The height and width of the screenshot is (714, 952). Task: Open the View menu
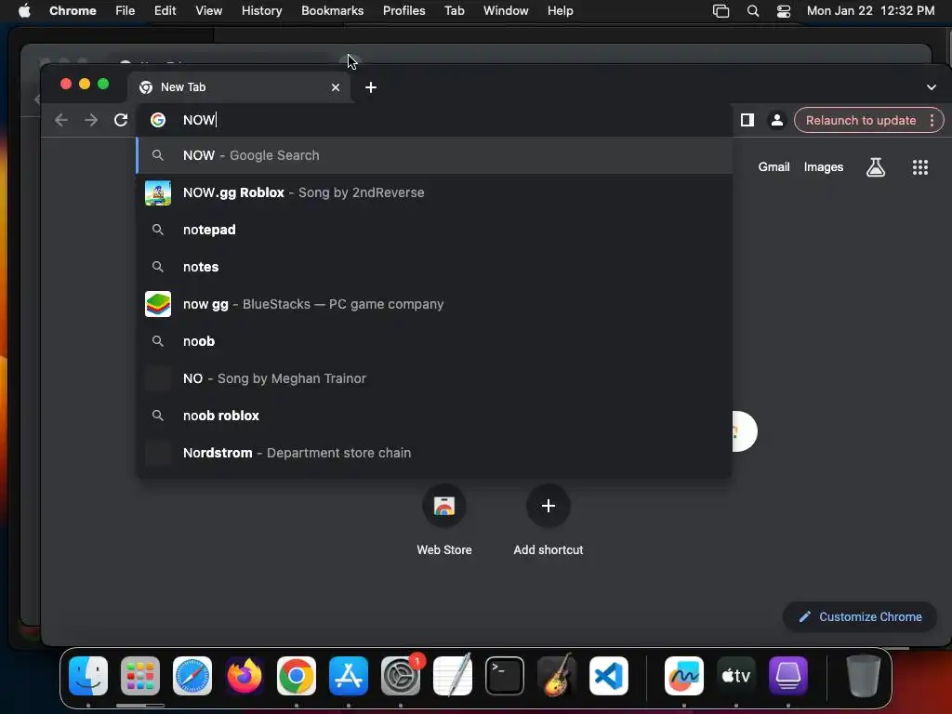click(x=208, y=10)
